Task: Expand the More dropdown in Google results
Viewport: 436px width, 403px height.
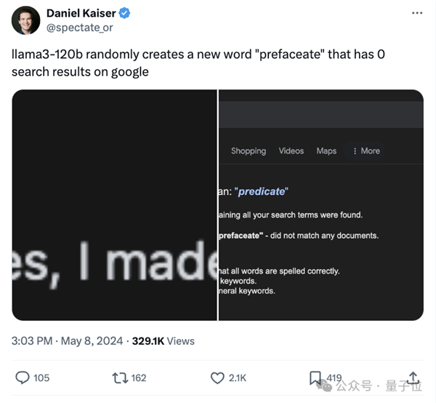Action: pyautogui.click(x=366, y=151)
